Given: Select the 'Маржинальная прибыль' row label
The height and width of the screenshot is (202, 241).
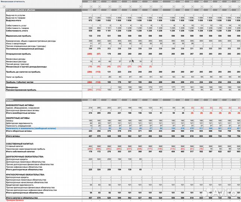Looking at the screenshot, I should (19, 36).
